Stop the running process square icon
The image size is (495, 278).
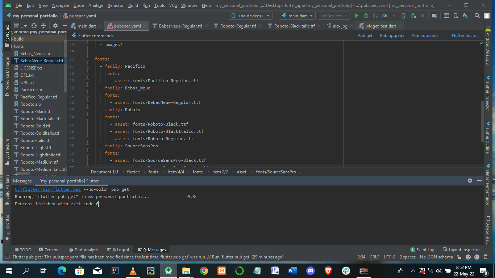[x=423, y=16]
